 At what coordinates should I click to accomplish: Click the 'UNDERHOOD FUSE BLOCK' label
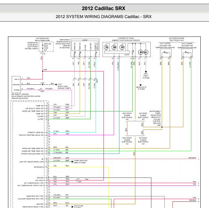[33, 44]
